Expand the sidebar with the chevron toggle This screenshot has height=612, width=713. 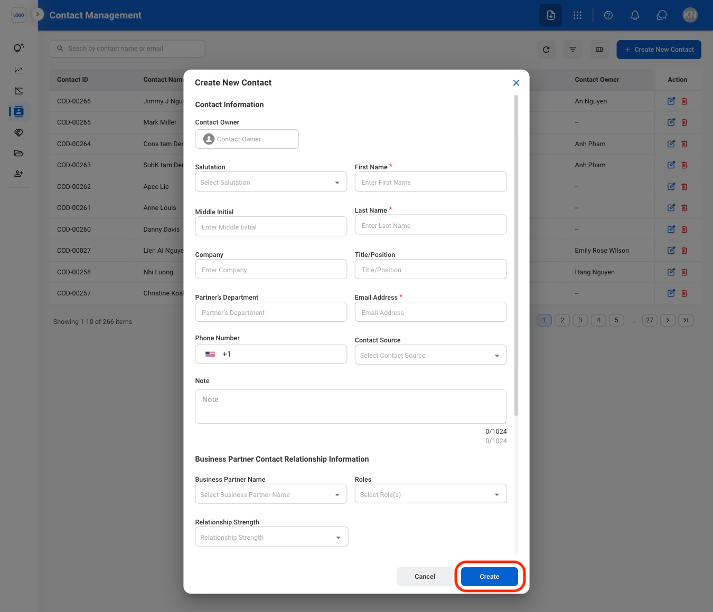[37, 14]
